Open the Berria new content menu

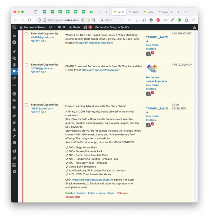[x=75, y=27]
